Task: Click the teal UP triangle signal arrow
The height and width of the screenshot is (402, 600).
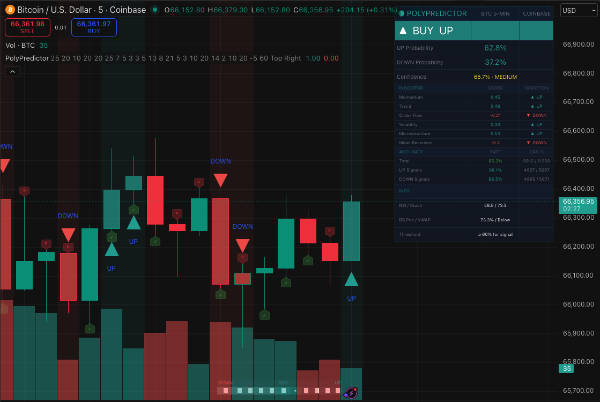Action: point(351,279)
